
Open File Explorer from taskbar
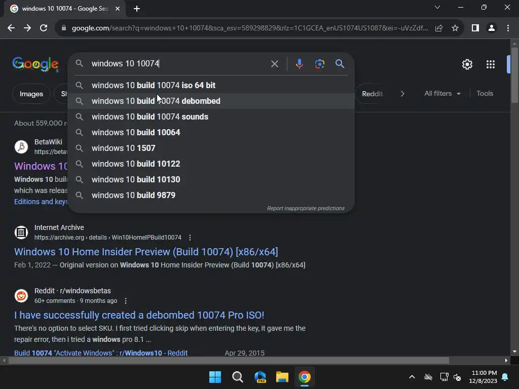(282, 377)
